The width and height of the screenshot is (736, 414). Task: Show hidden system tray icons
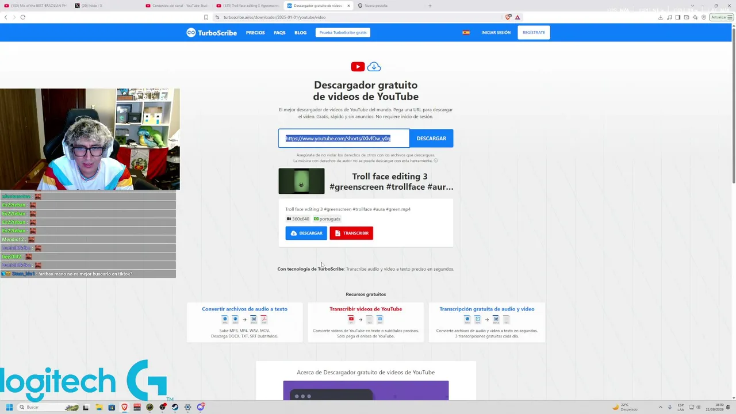point(660,407)
